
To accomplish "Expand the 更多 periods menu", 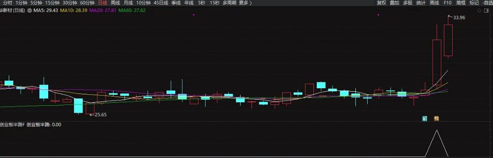I will click(x=245, y=3).
